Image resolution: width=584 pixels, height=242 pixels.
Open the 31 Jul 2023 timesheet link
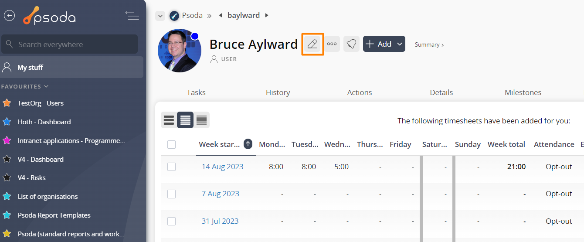[220, 221]
